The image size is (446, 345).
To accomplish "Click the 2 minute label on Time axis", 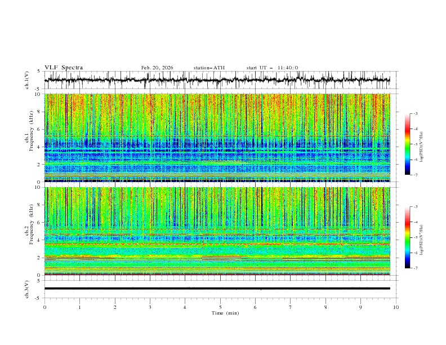I will pos(115,307).
